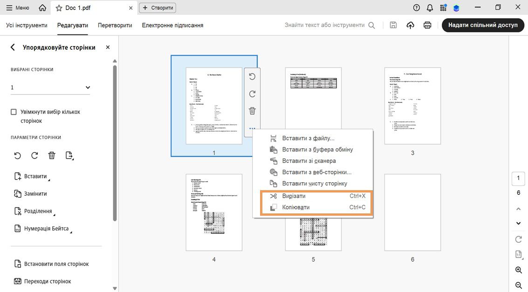Image resolution: width=528 pixels, height=292 pixels.
Task: Enable Увімкнути вибір кількох сторінок checkbox
Action: coord(14,112)
